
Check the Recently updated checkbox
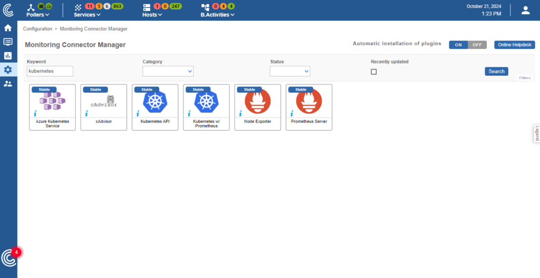click(374, 72)
